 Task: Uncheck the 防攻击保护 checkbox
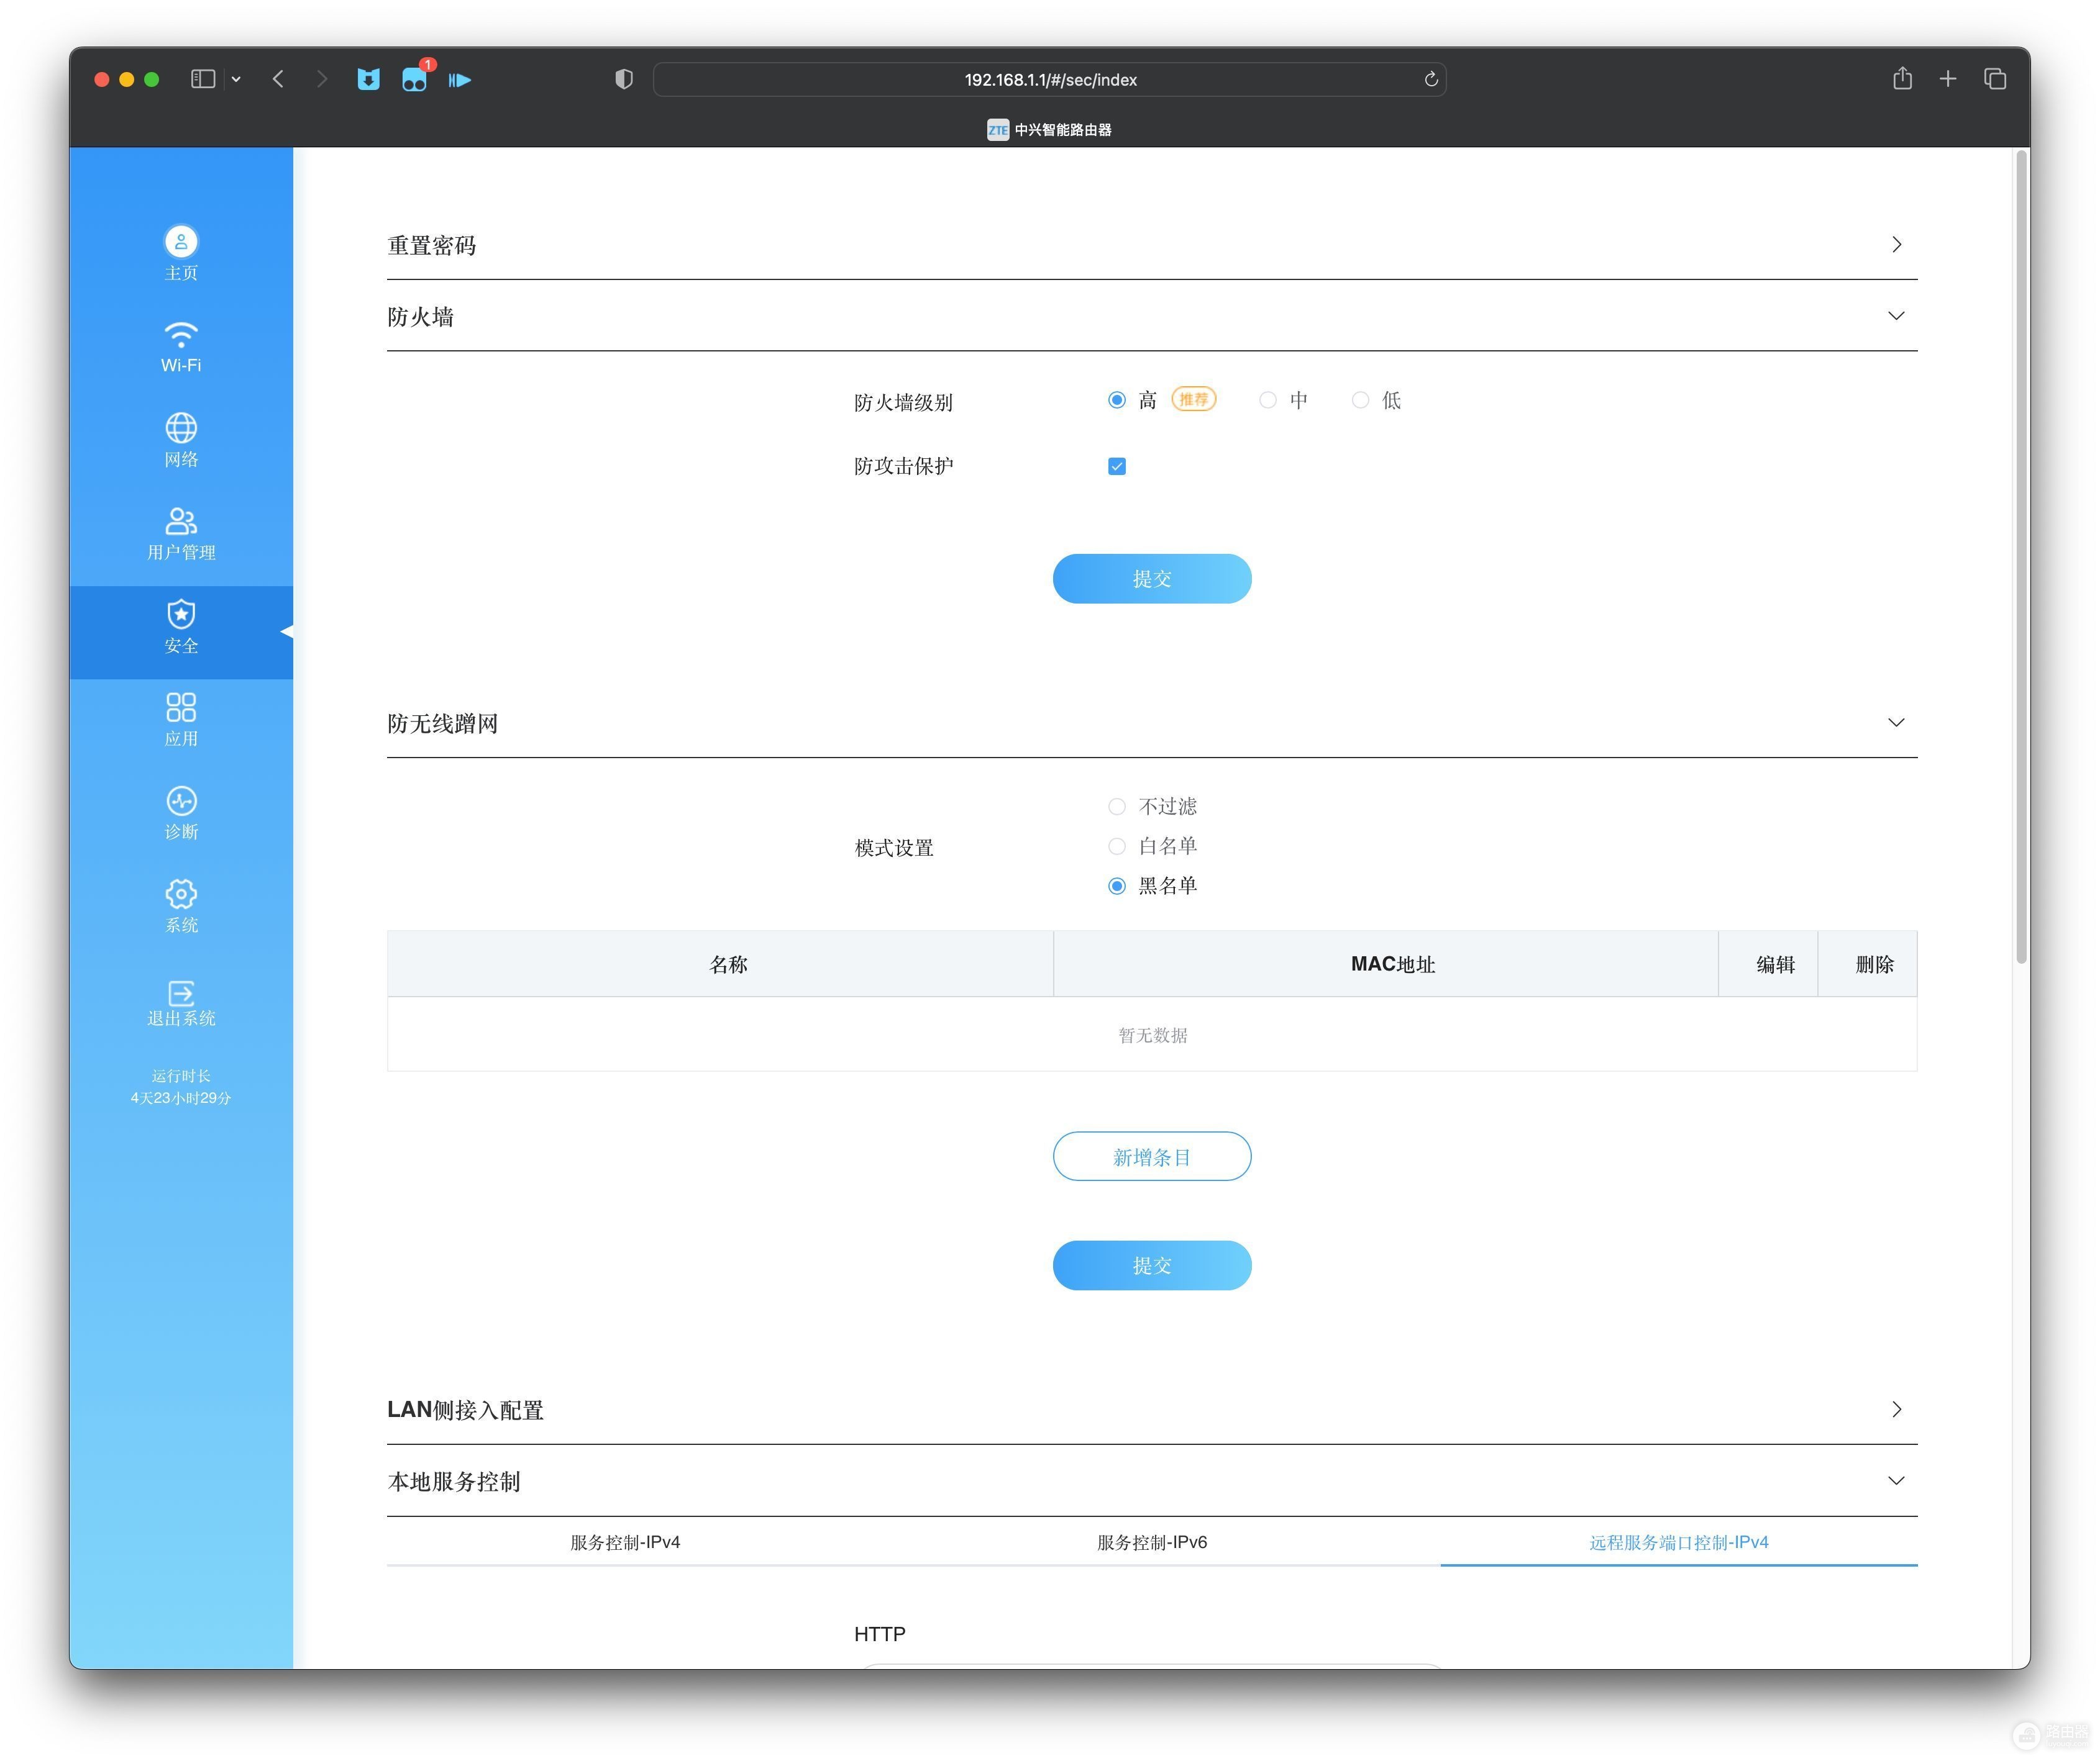point(1117,466)
